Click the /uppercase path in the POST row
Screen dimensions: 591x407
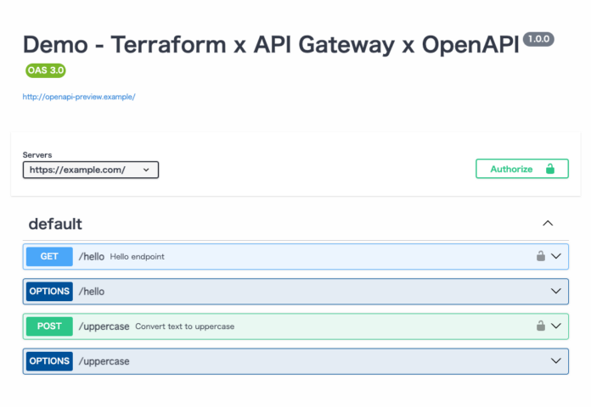[104, 326]
